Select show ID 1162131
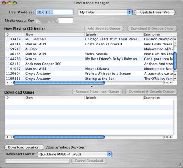Screen dimensions: 183x168 tap(13, 64)
